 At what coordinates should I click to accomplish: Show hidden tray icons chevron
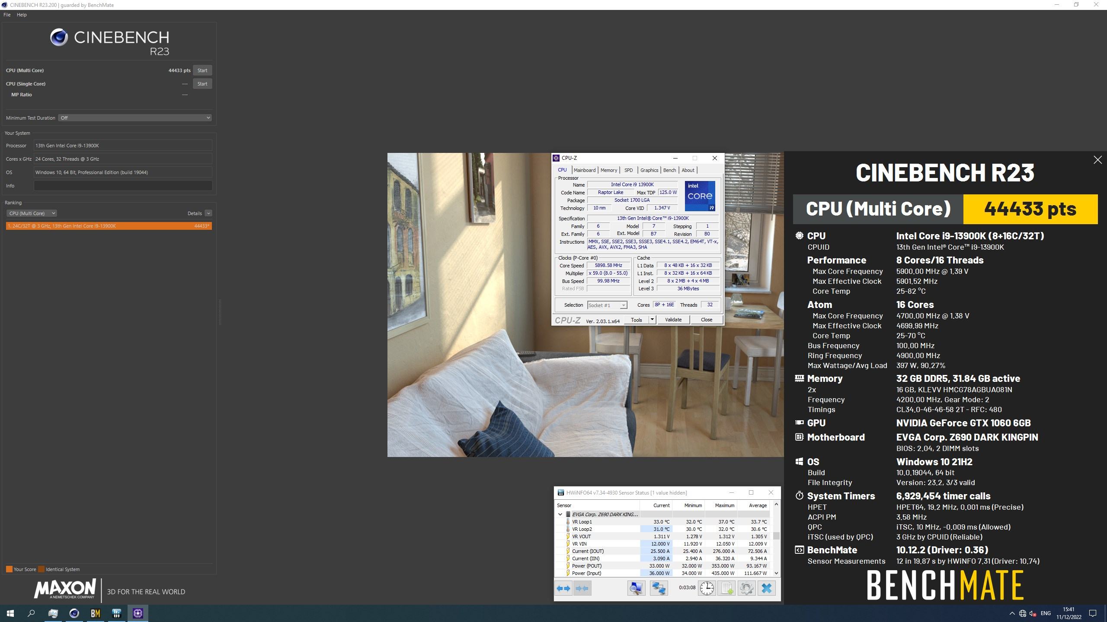click(1012, 613)
